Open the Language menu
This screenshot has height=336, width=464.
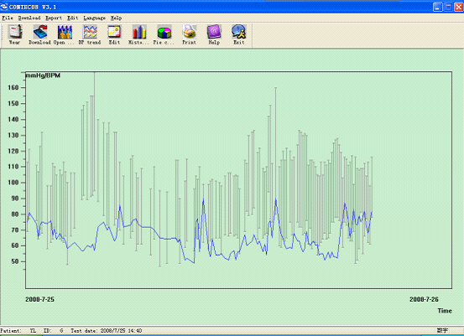95,18
